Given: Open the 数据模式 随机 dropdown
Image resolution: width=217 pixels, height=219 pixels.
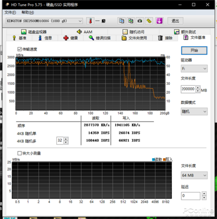Looking at the screenshot, I should tap(194, 112).
